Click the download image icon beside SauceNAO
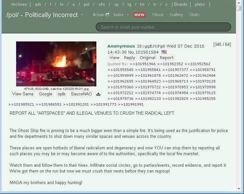 pyautogui.click(x=98, y=94)
